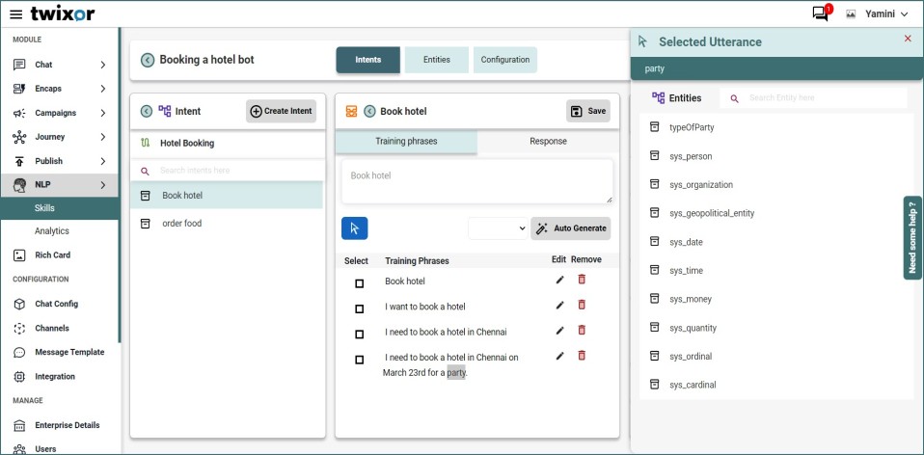Click back arrow icon in Book hotel panel header
This screenshot has width=924, height=455.
click(369, 111)
